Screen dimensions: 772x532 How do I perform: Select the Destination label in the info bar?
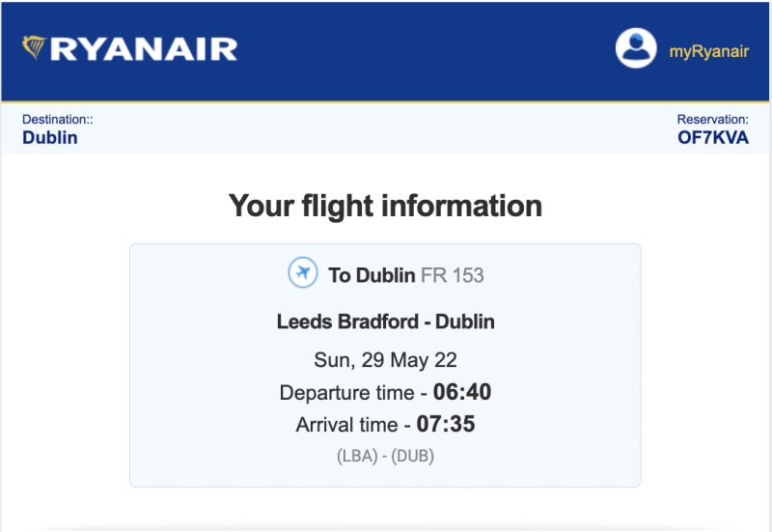point(57,120)
